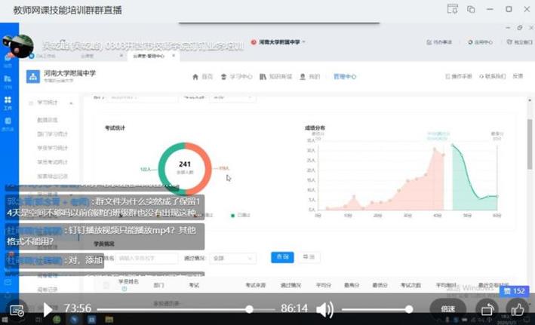Click the mini-mode icon in the title bar

pos(471,9)
